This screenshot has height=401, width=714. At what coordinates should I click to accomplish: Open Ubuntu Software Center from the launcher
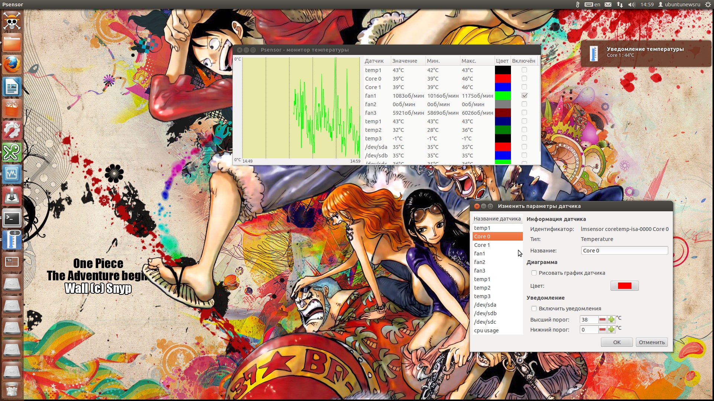[12, 109]
